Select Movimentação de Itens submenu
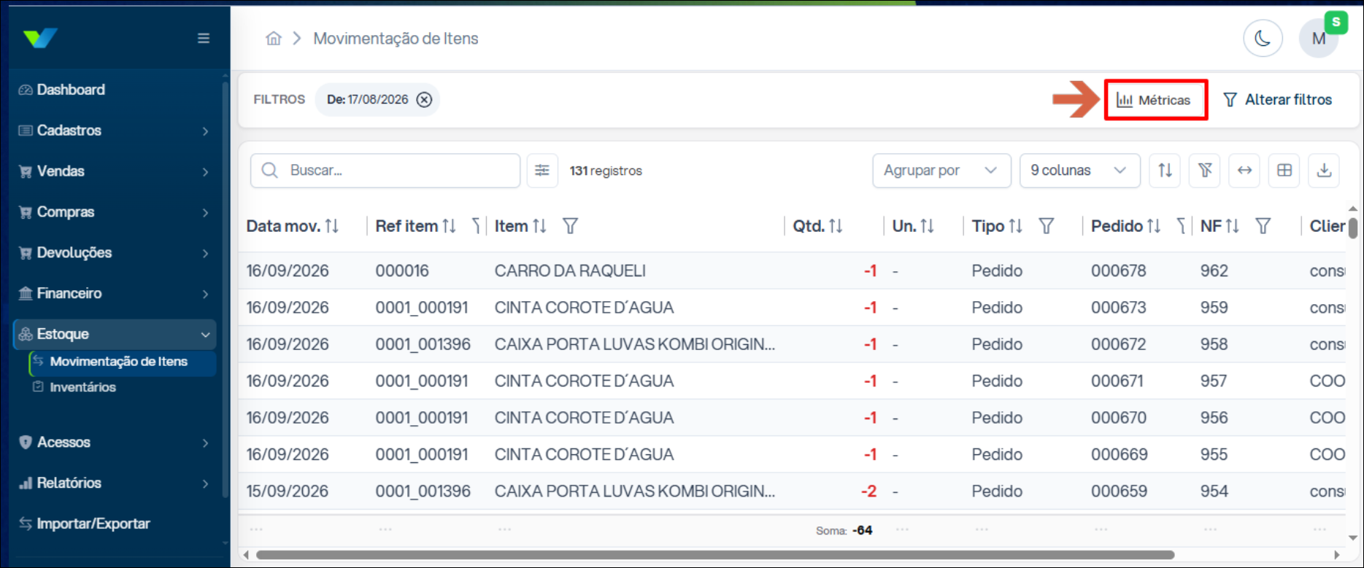The width and height of the screenshot is (1364, 568). [123, 362]
